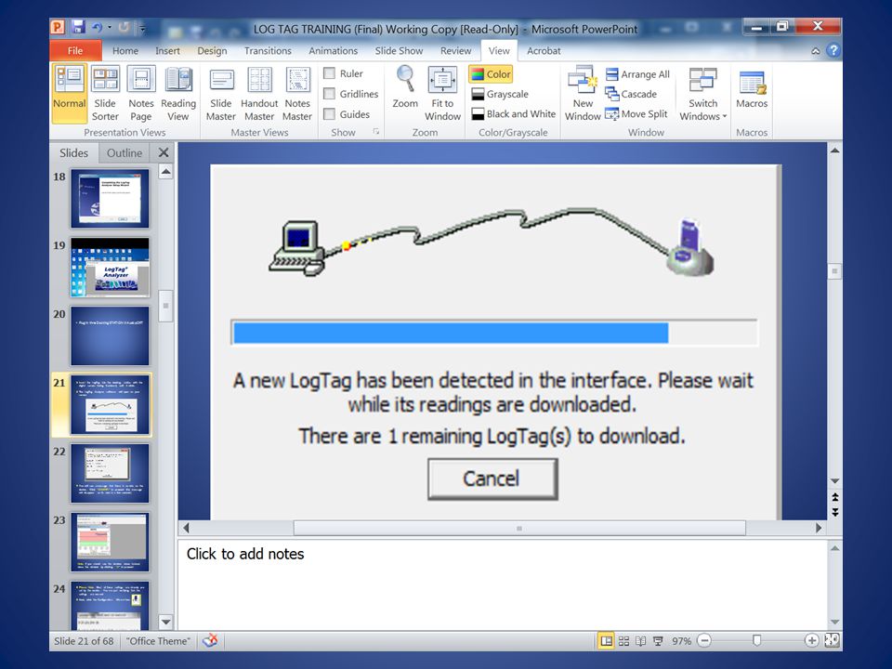The height and width of the screenshot is (669, 892).
Task: Open the Acrobat tab
Action: (544, 50)
